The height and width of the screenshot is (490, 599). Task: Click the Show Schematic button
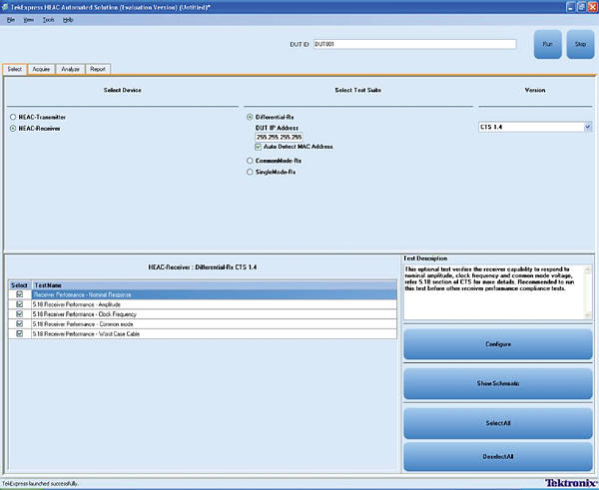[497, 383]
